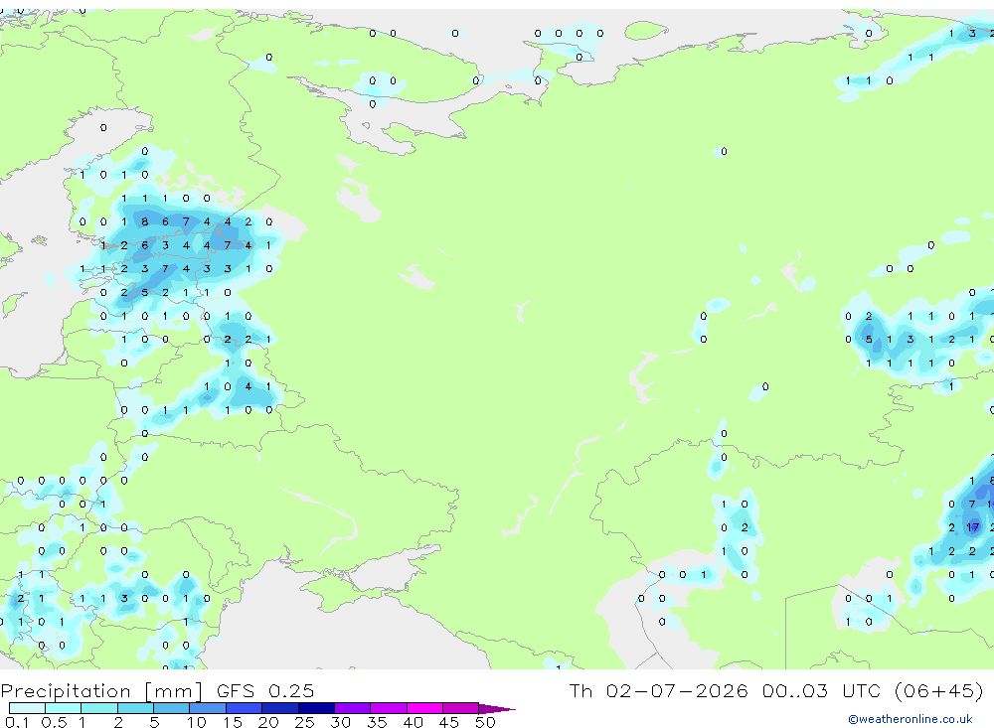Click the 5–10 mm legend color swatch

click(171, 708)
